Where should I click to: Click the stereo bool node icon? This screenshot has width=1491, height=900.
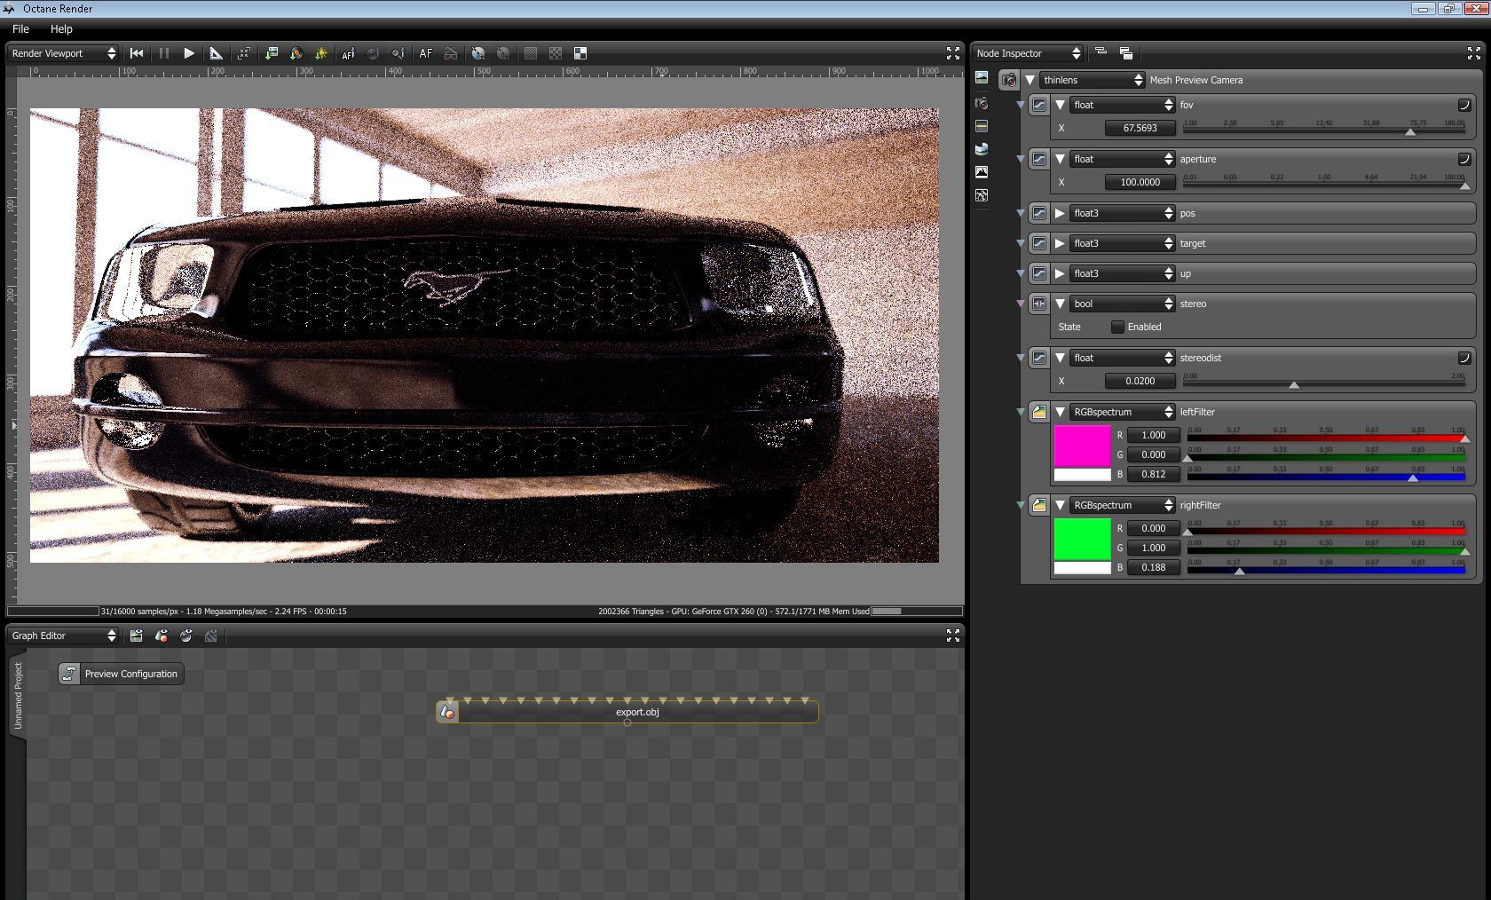point(1039,304)
